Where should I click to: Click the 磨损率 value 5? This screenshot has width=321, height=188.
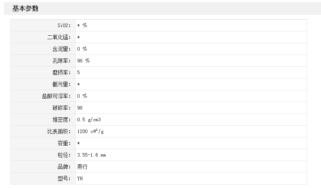pyautogui.click(x=78, y=72)
